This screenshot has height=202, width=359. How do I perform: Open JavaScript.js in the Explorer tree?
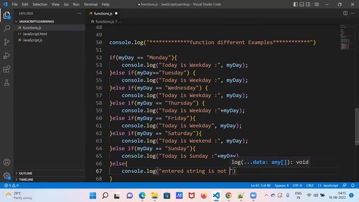click(x=33, y=40)
